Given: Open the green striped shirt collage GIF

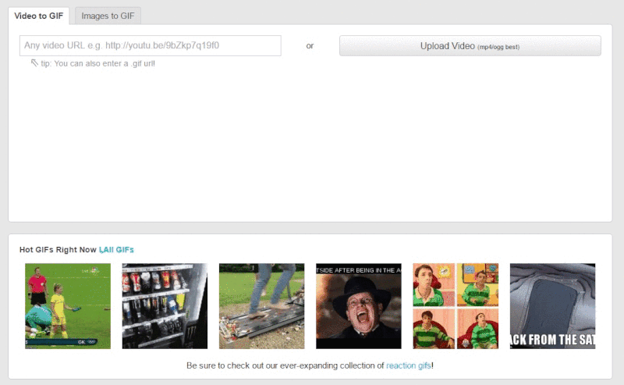Looking at the screenshot, I should tap(456, 306).
